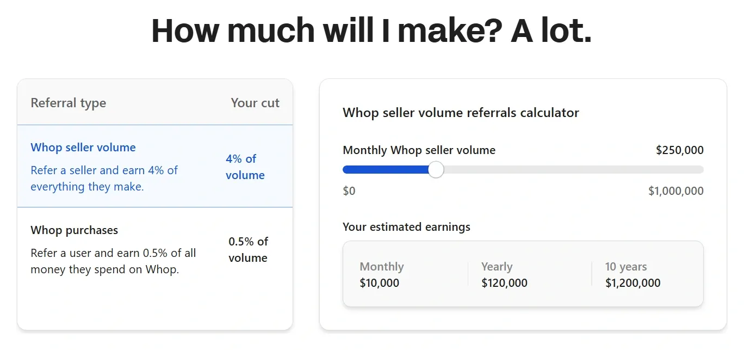The width and height of the screenshot is (744, 350).
Task: Click the "Your estimated earnings" label
Action: pos(406,227)
